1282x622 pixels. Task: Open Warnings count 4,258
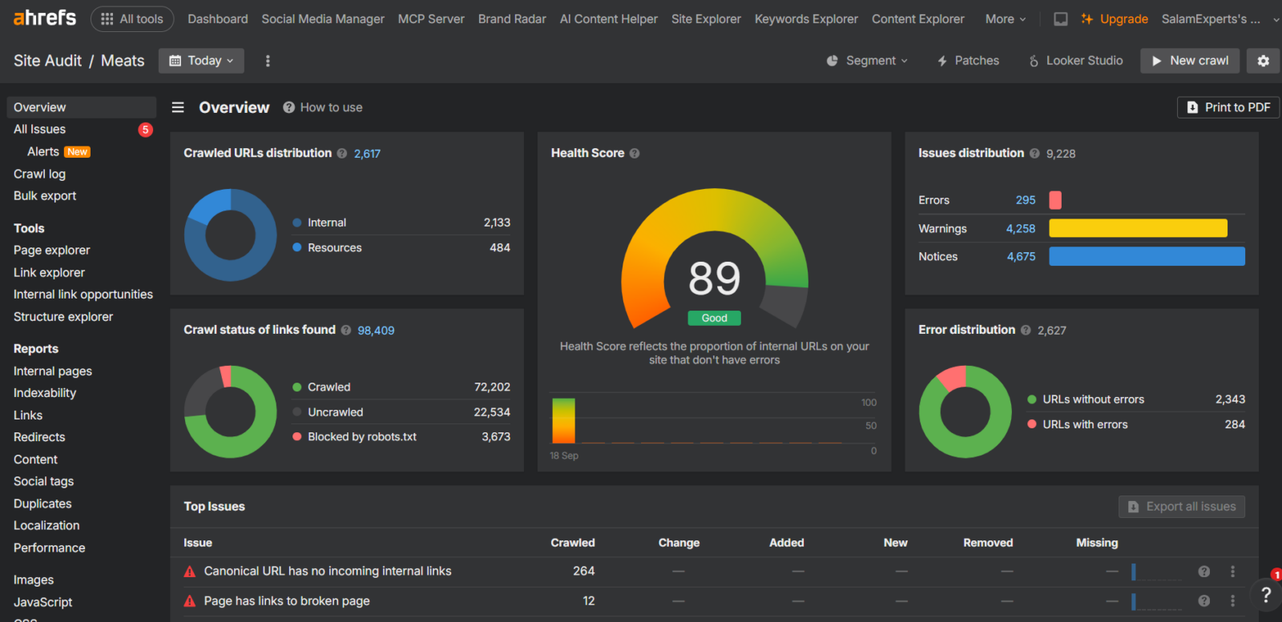pos(1021,229)
